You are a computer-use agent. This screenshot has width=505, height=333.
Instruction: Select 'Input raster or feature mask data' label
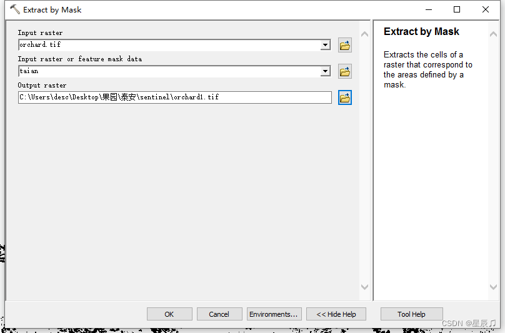click(80, 59)
